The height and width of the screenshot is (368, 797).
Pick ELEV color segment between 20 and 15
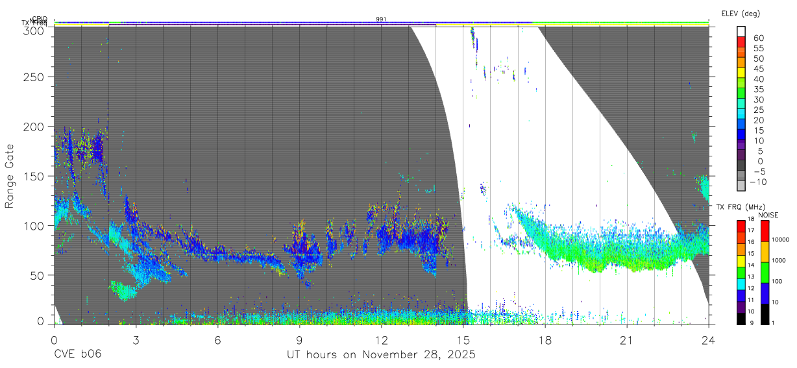742,125
